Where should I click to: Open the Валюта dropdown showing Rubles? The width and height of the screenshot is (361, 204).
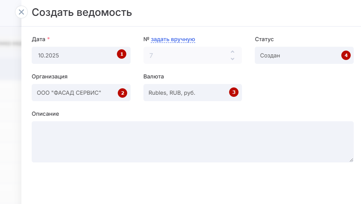click(184, 93)
